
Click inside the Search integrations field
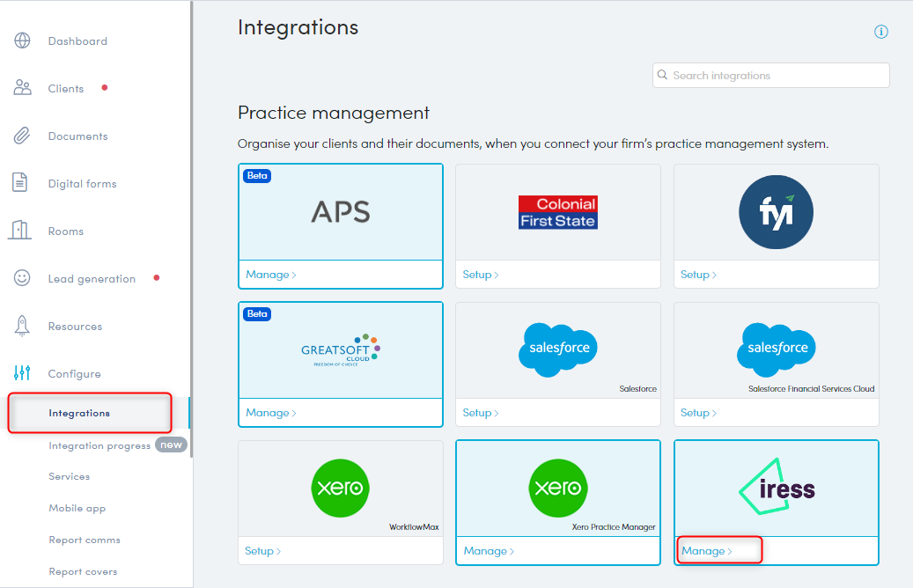point(770,75)
